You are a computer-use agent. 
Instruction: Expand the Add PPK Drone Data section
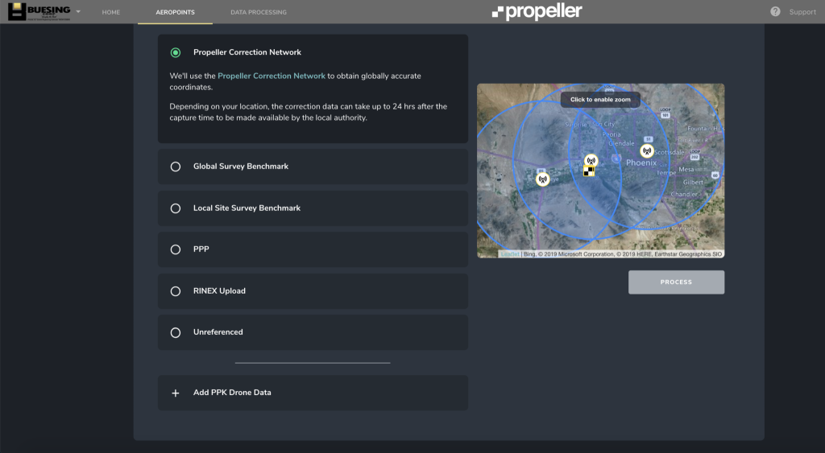tap(232, 393)
